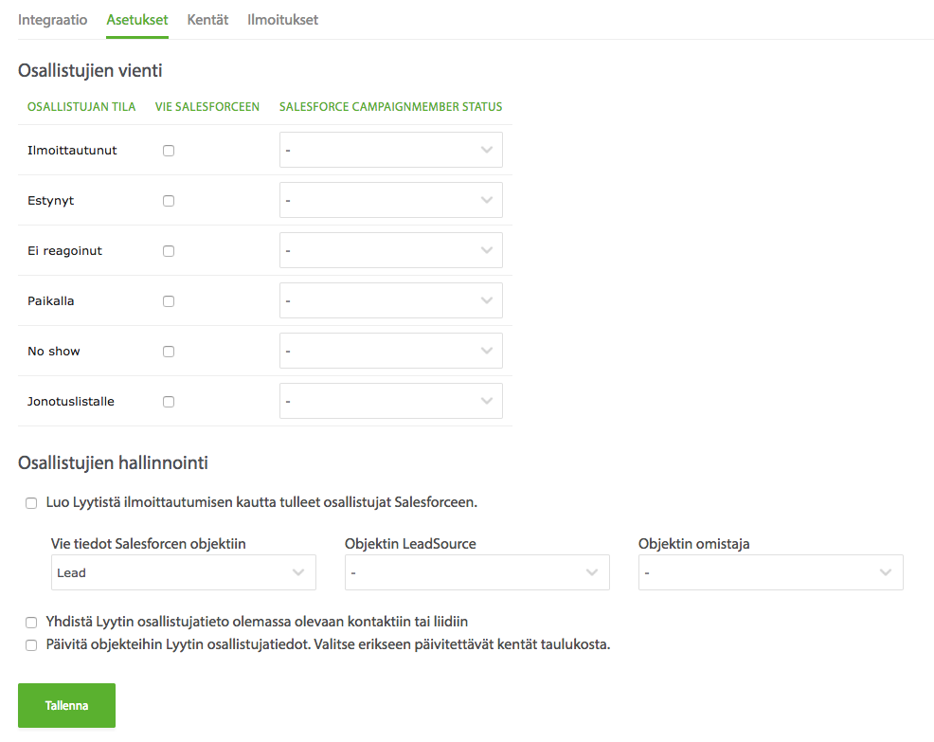Tick the Estynyt export checkbox
Image resolution: width=934 pixels, height=742 pixels.
(169, 201)
